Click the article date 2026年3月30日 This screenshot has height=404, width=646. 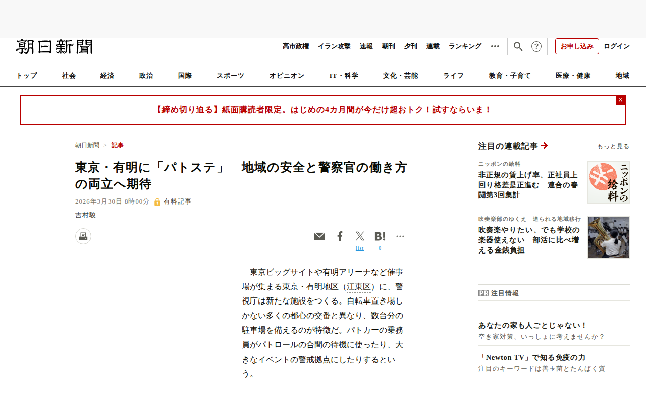click(112, 201)
